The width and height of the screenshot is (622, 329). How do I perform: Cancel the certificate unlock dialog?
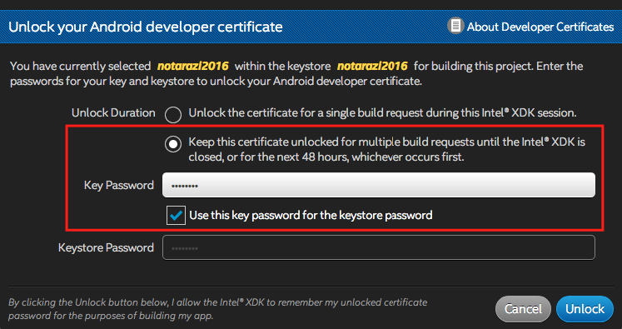(523, 309)
